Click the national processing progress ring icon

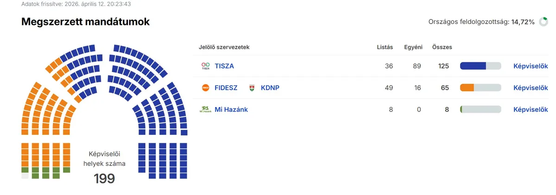543,22
